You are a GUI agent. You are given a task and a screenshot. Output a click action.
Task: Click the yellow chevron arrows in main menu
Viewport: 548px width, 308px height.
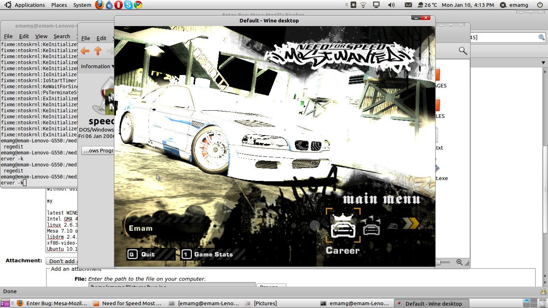(411, 224)
